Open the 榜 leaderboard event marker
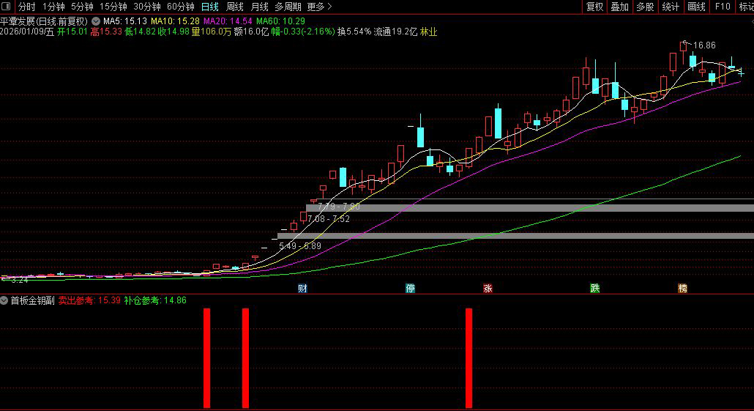 (682, 288)
